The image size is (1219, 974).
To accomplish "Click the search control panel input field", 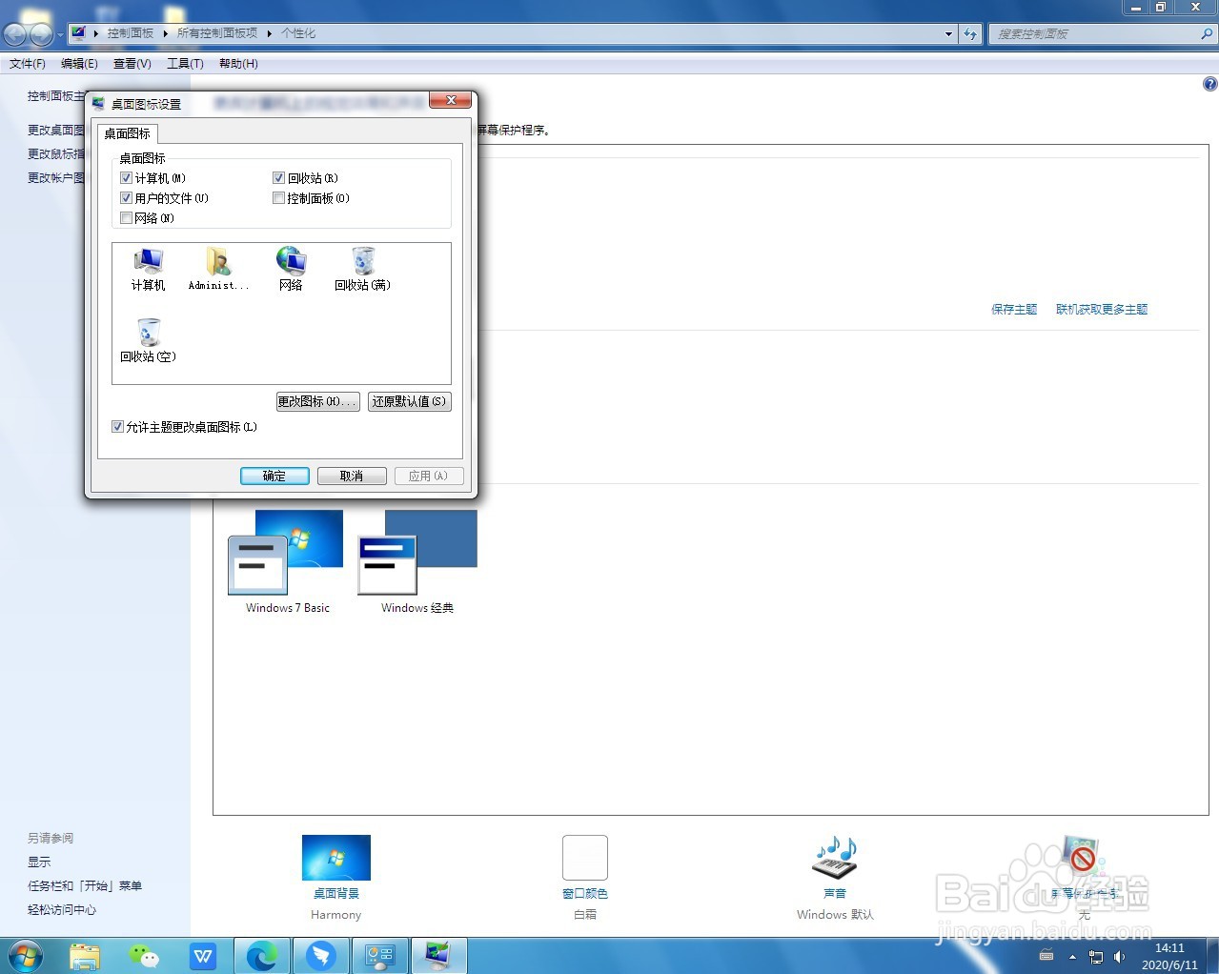I will pos(1093,33).
